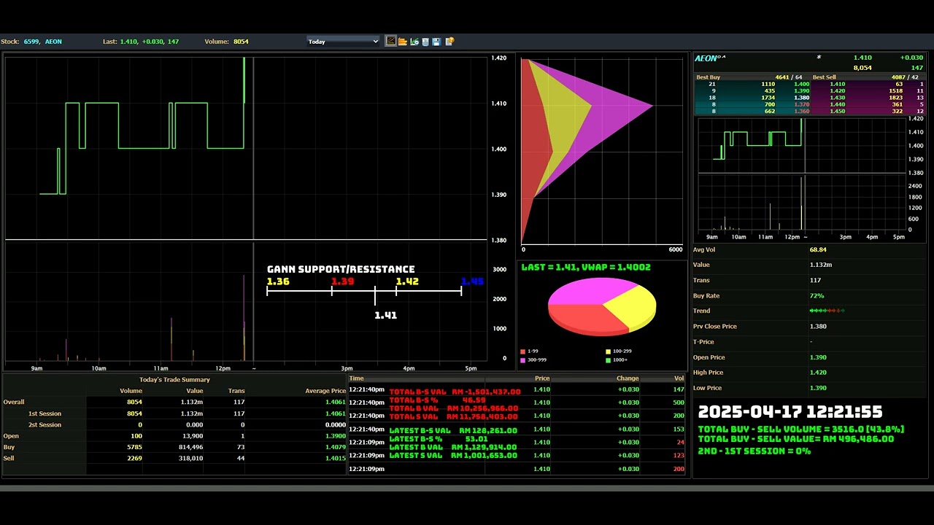Click the High Price value 1.420
Image resolution: width=934 pixels, height=525 pixels.
coord(819,373)
